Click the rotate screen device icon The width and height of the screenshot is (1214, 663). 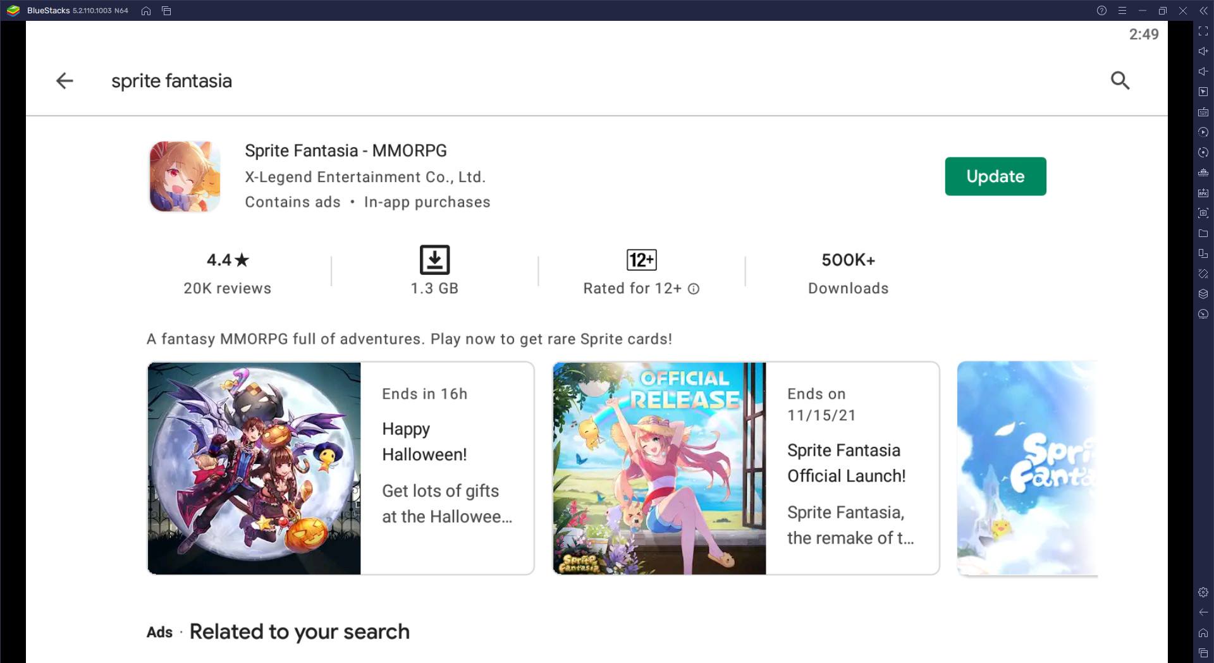click(1203, 253)
